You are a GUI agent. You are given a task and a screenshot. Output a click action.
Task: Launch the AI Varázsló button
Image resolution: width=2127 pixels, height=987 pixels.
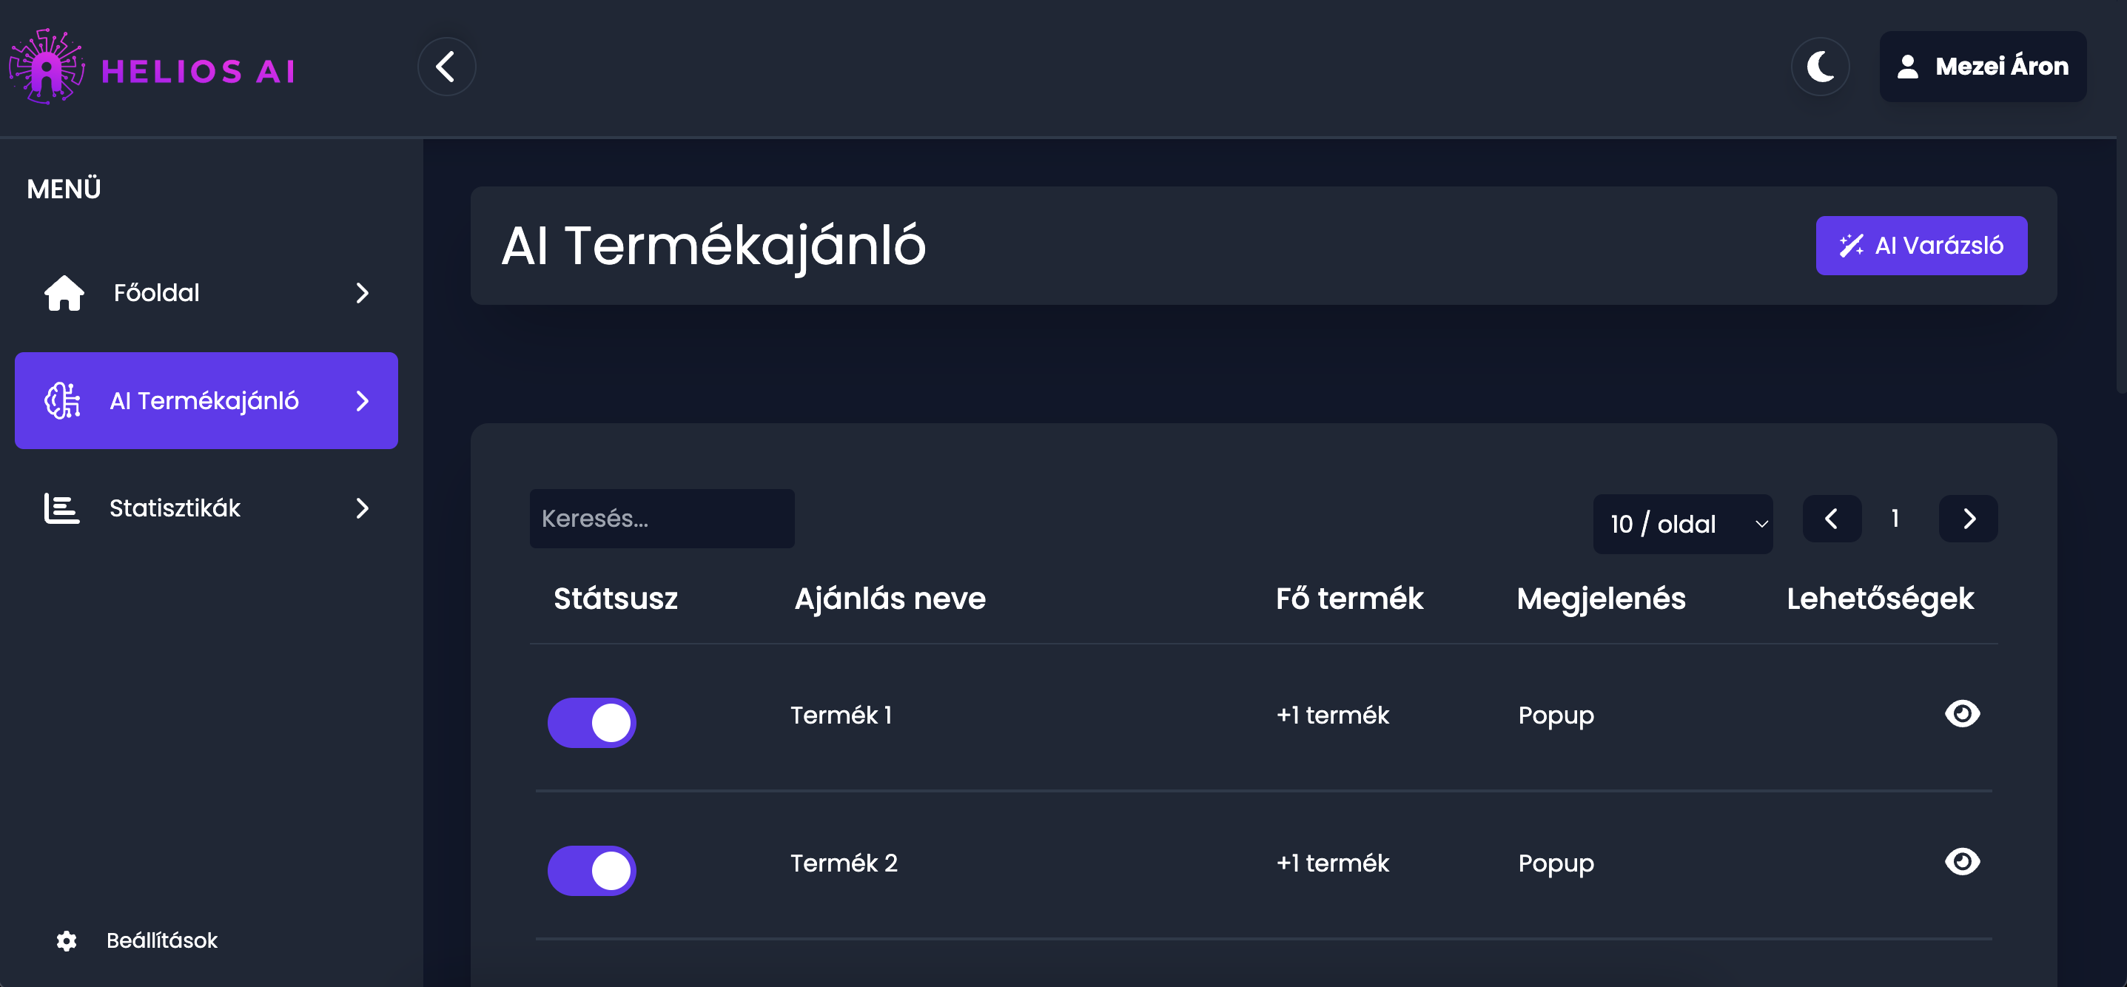(x=1921, y=246)
